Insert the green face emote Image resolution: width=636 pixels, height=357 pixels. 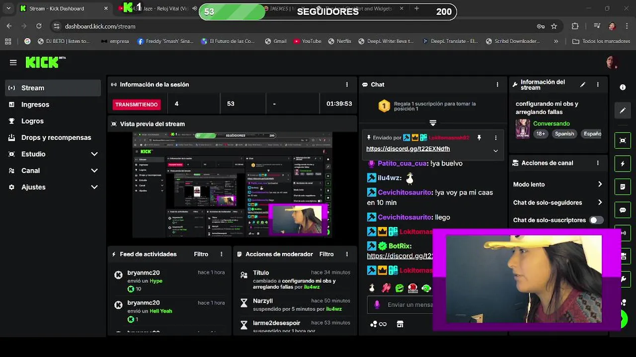pos(399,288)
